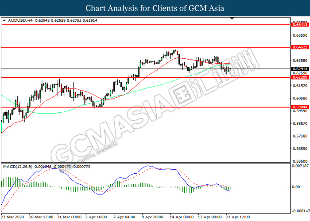310x221 pixels.
Task: Click the 0.55600 price scale value
Action: 300,161
